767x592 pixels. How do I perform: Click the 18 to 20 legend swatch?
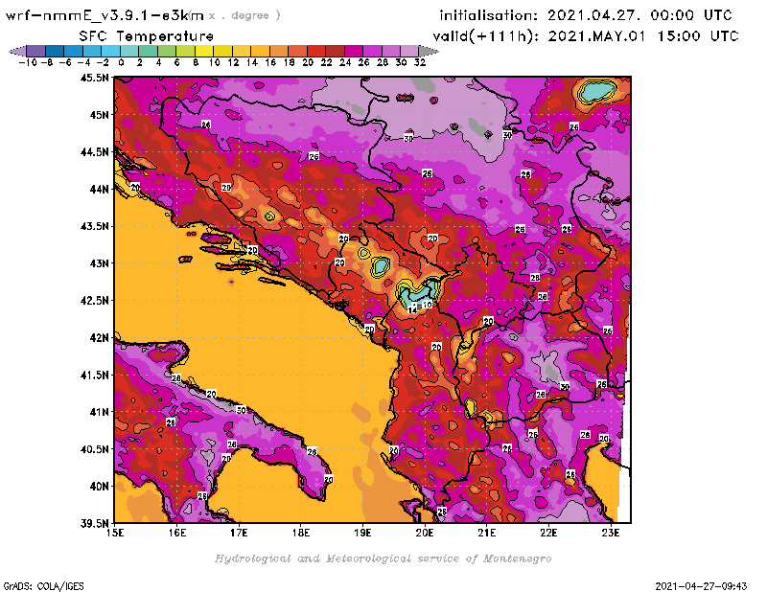pyautogui.click(x=297, y=51)
